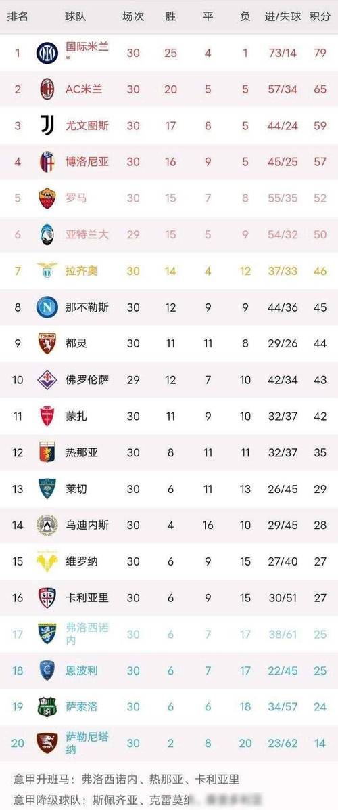Select the 排名 column header

click(x=18, y=16)
